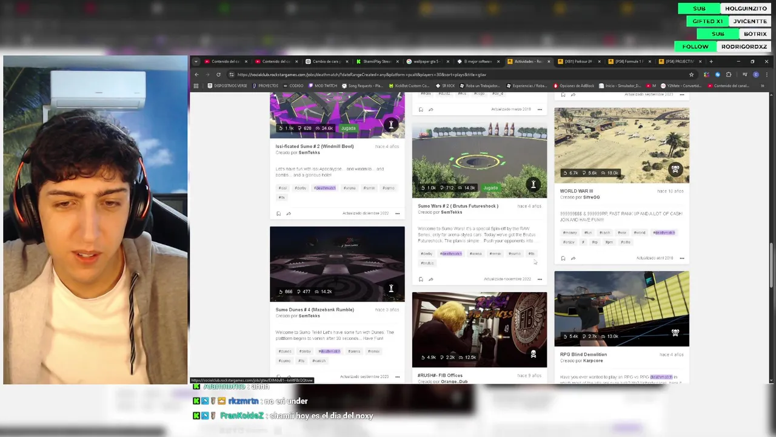This screenshot has width=776, height=437.
Task: Open more options for Issi-ficated Sumo # 2
Action: coord(397,214)
